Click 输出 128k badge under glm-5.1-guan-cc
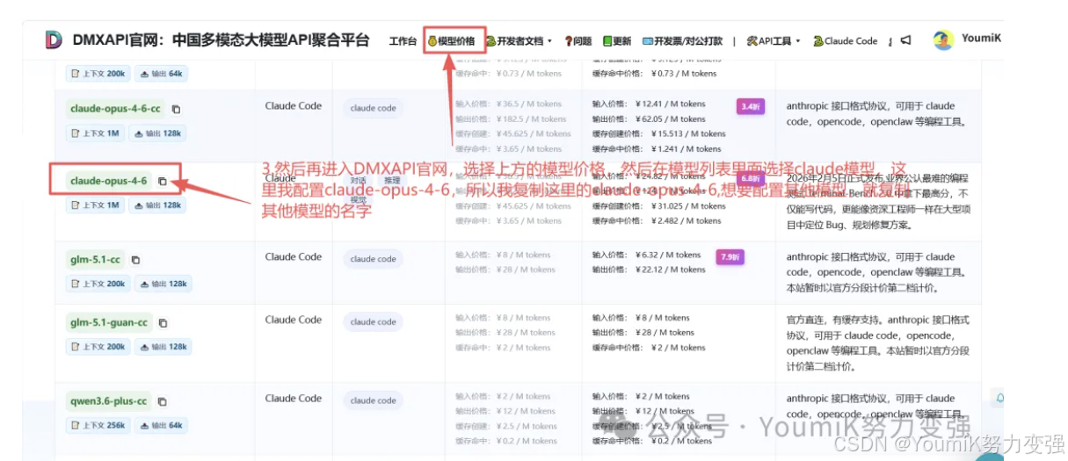This screenshot has height=461, width=1068. (x=164, y=347)
